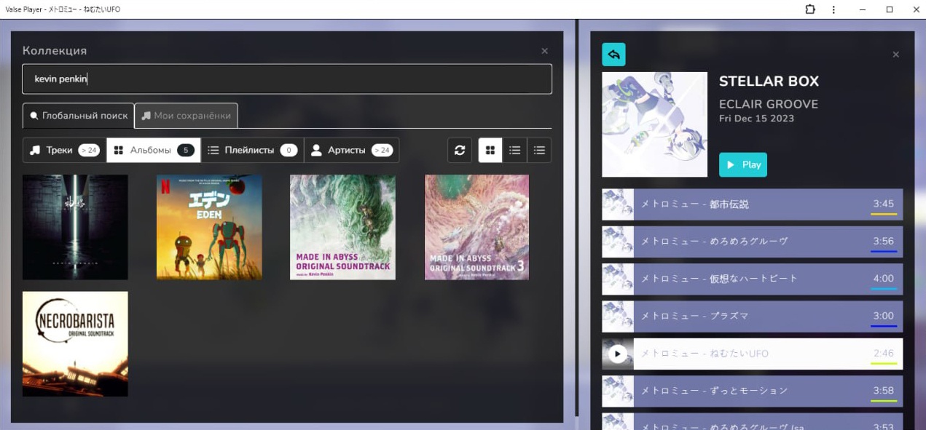
Task: Click the list icon on Плейлисты
Action: coord(213,150)
